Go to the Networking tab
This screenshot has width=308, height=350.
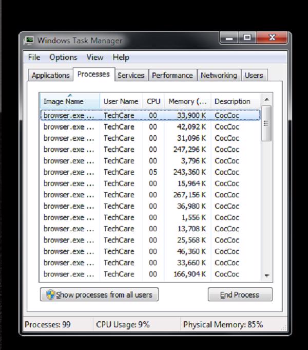pos(219,75)
